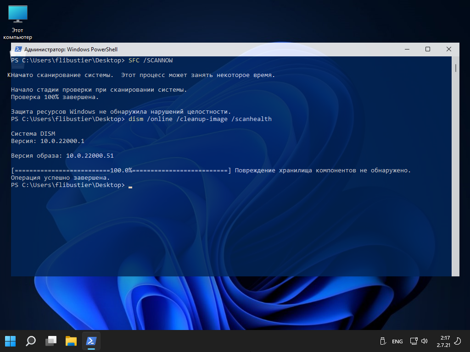Image resolution: width=470 pixels, height=352 pixels.
Task: Launch File Explorer from the taskbar
Action: click(x=71, y=341)
